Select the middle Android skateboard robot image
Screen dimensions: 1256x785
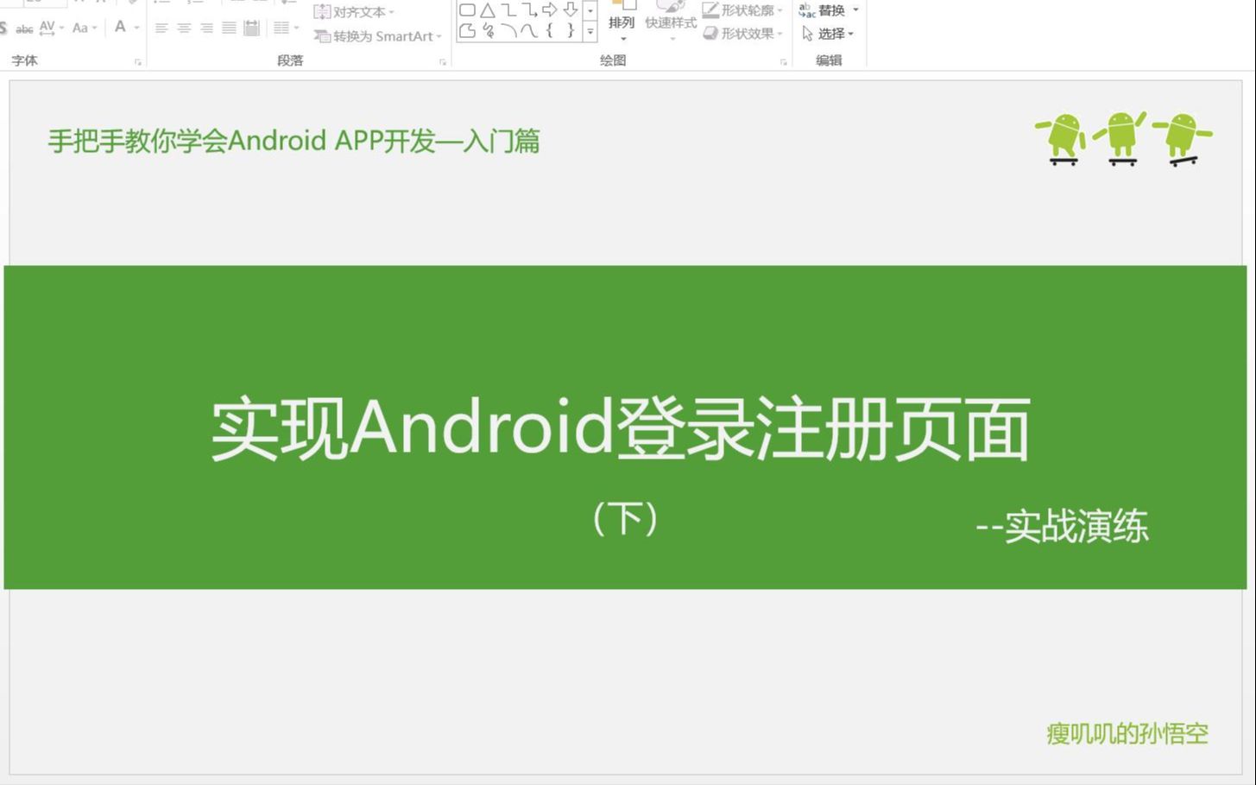(1120, 138)
